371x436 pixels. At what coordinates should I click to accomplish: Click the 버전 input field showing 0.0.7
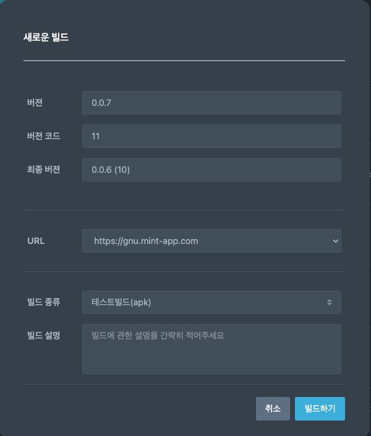[211, 103]
